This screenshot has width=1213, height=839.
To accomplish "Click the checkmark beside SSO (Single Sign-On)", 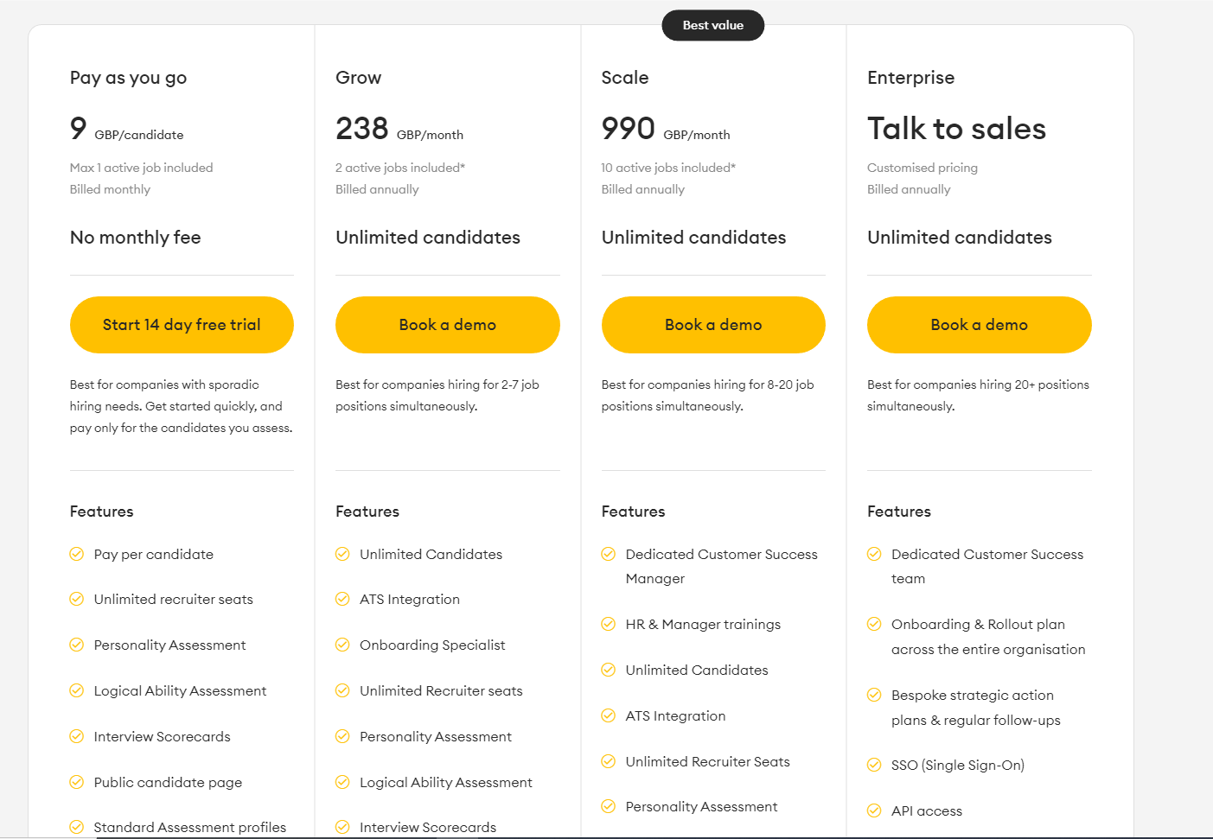I will pyautogui.click(x=874, y=765).
